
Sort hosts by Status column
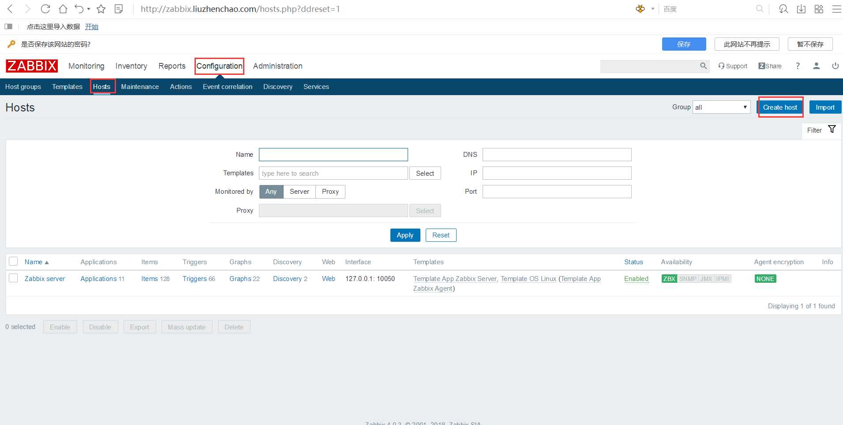pos(633,262)
